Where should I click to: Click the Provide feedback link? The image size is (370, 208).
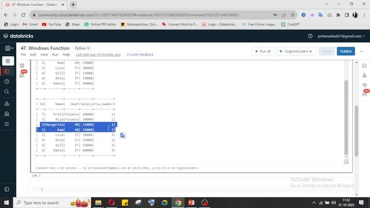(x=140, y=54)
